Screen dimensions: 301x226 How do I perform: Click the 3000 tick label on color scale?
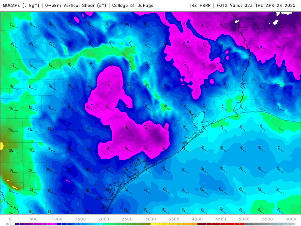pos(150,219)
